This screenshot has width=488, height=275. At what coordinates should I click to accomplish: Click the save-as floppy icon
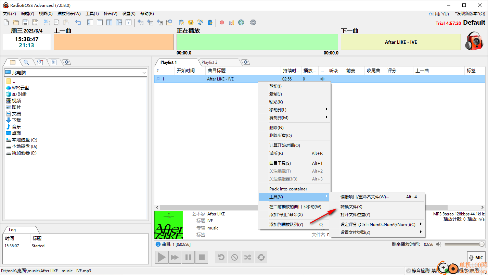coord(35,23)
